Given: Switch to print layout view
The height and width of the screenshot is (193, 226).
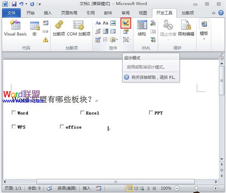Looking at the screenshot, I should tap(130, 188).
